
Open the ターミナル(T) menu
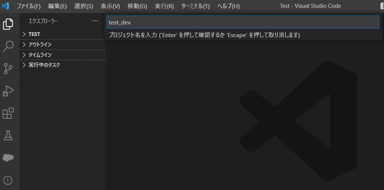[196, 6]
